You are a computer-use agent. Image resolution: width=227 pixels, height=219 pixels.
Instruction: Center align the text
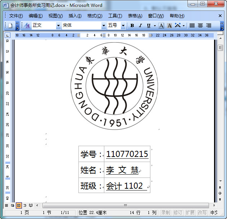[200, 26]
